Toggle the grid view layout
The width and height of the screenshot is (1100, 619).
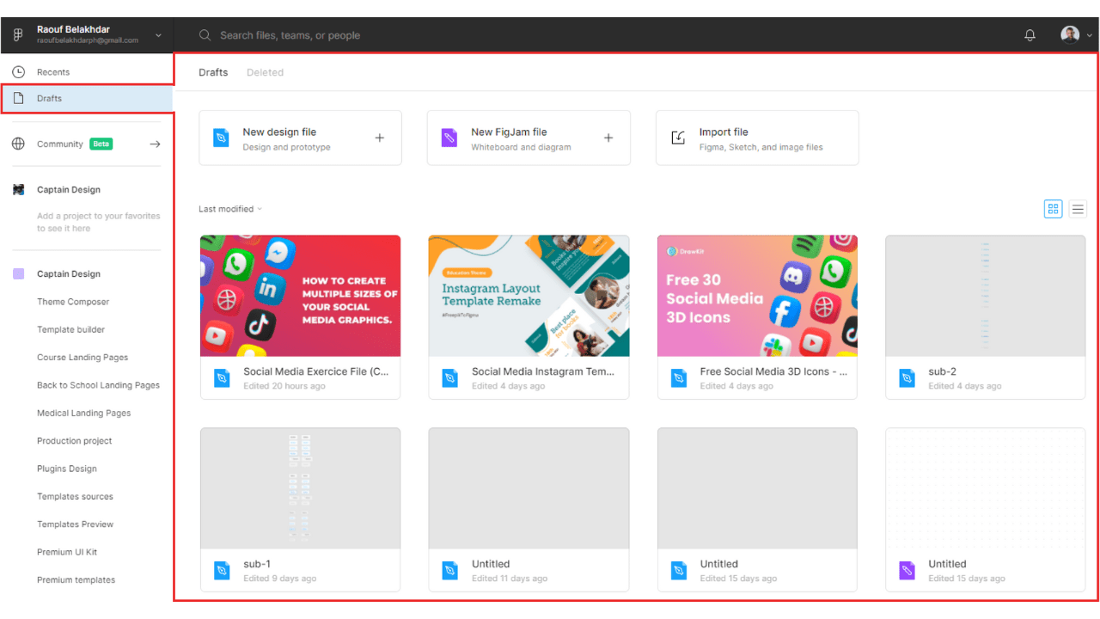coord(1053,208)
